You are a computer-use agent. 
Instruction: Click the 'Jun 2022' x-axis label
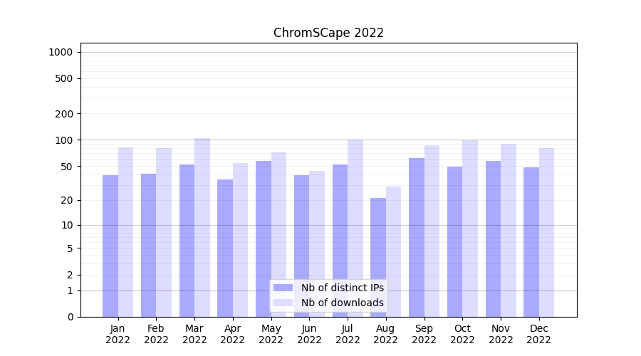[x=309, y=334]
